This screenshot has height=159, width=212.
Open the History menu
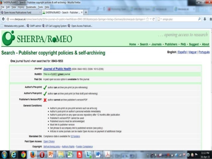coord(21,7)
